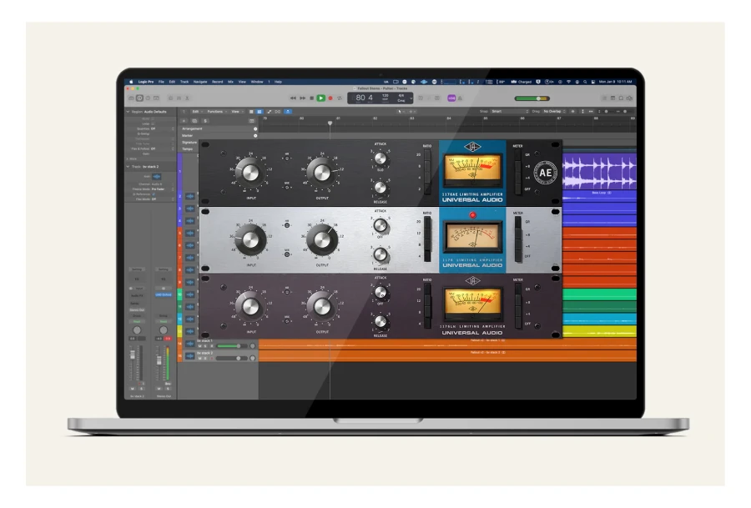Image resolution: width=751 pixels, height=508 pixels.
Task: Click the playhead marker in the ruler
Action: tap(330, 123)
